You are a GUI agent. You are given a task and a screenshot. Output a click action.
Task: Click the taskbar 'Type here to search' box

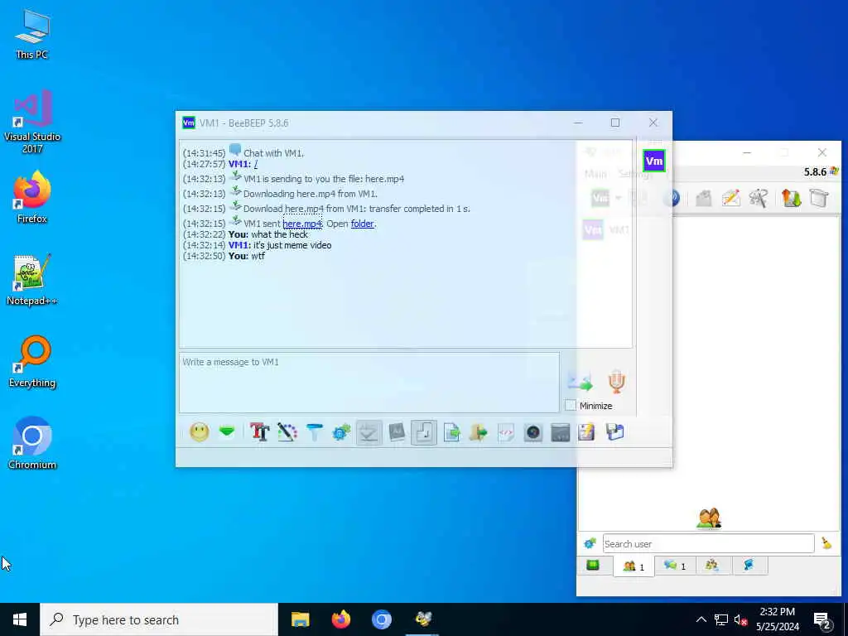point(159,619)
